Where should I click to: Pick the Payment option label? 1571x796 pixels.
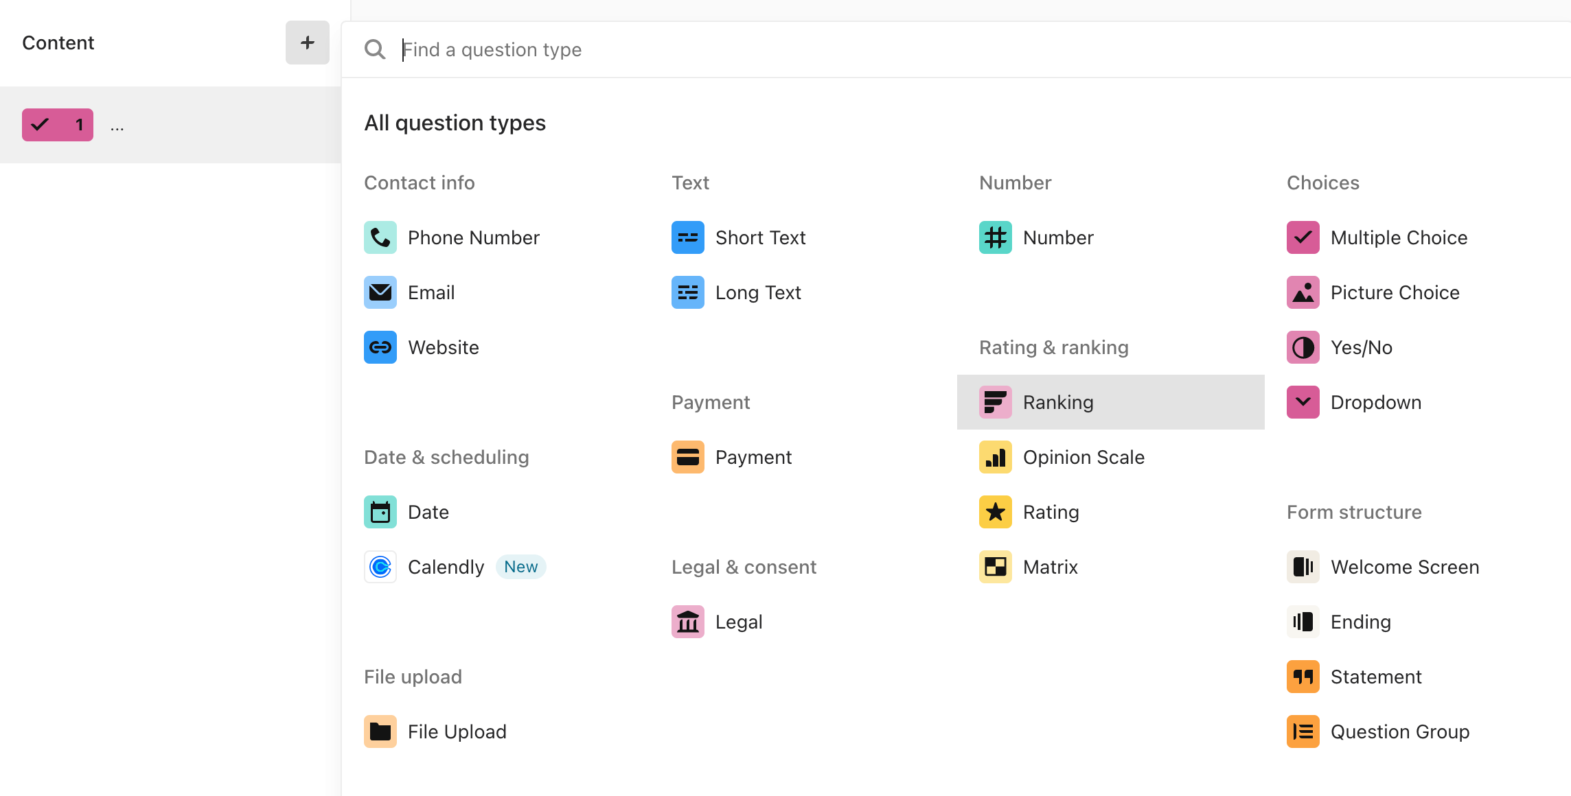pyautogui.click(x=753, y=457)
